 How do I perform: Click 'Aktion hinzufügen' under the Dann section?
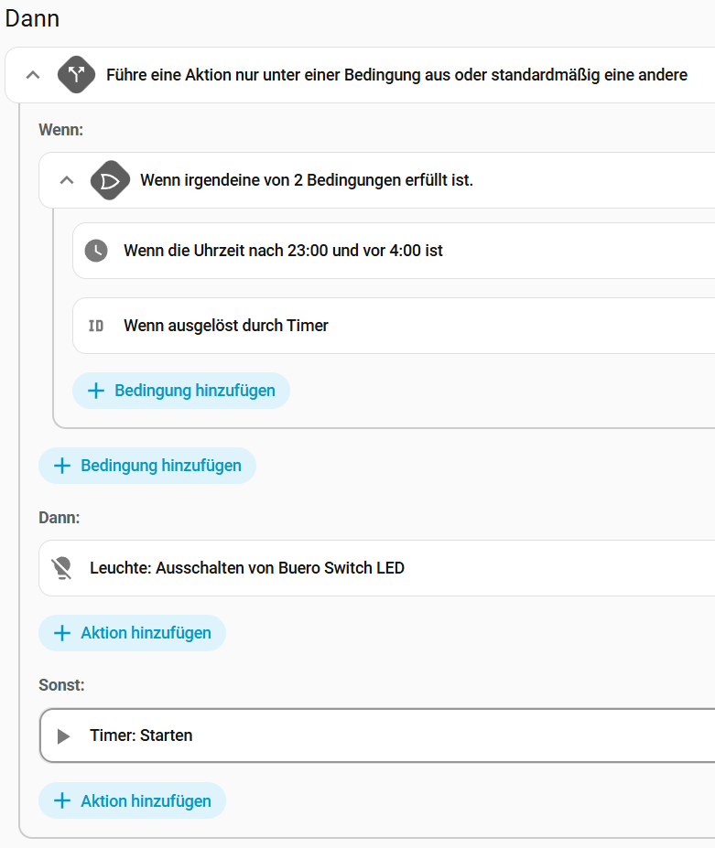click(146, 633)
